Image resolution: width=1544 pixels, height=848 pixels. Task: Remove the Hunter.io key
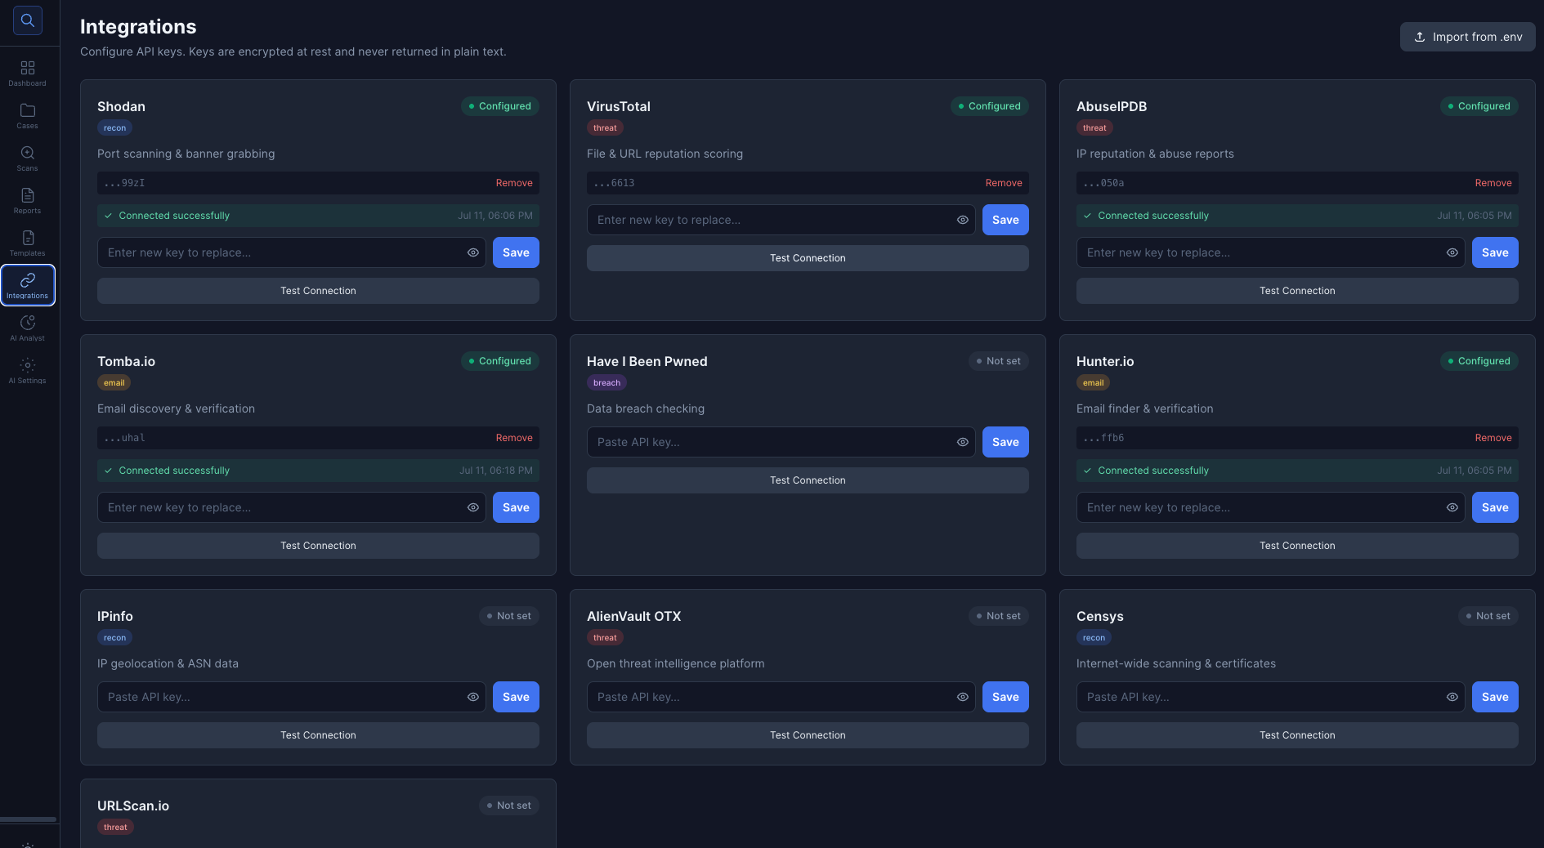[x=1493, y=438]
